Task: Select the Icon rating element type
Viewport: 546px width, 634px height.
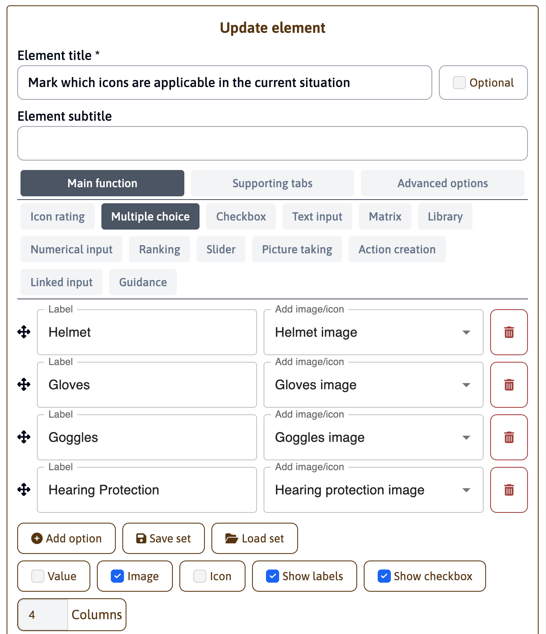Action: click(57, 216)
